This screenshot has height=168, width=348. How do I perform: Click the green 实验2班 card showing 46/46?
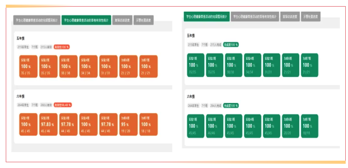coord(214,126)
